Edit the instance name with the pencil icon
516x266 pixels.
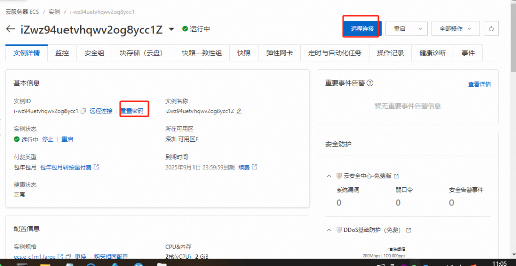pos(239,111)
